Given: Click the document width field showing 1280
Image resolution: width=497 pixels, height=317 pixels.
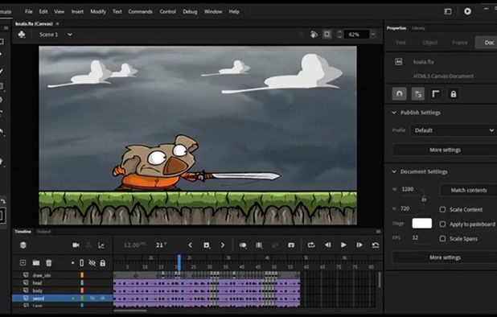Looking at the screenshot, I should (x=408, y=189).
